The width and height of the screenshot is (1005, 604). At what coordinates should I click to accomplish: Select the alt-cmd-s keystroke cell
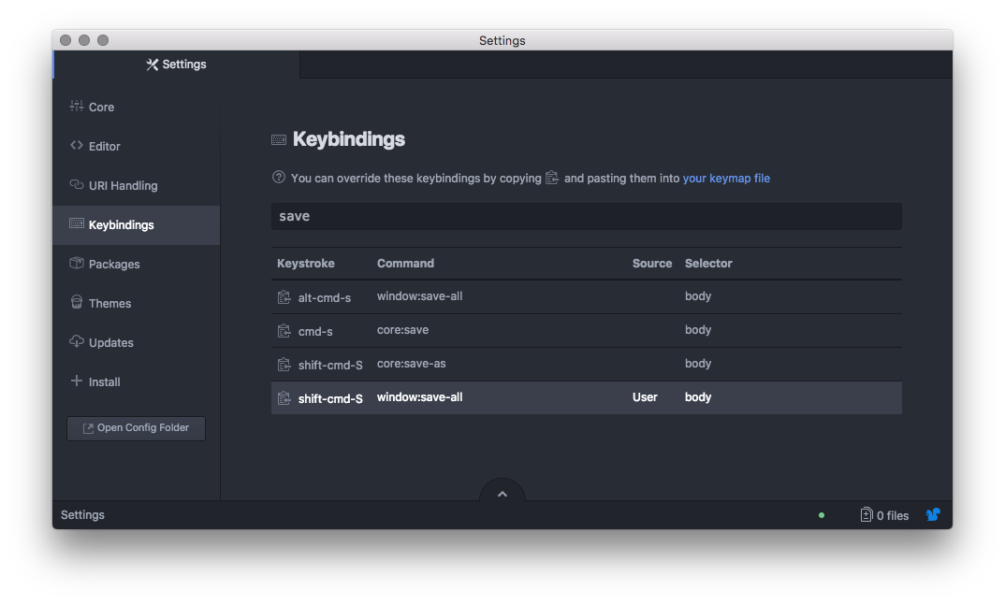point(325,298)
